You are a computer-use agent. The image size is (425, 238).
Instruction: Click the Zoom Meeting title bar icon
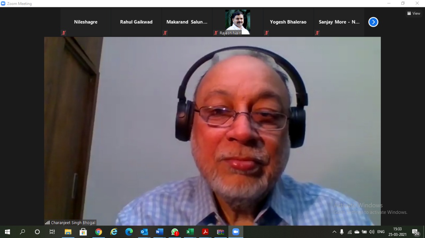[x=3, y=3]
